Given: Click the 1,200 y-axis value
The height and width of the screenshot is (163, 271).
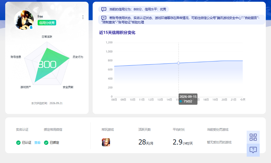Looking at the screenshot, I should pyautogui.click(x=109, y=42).
